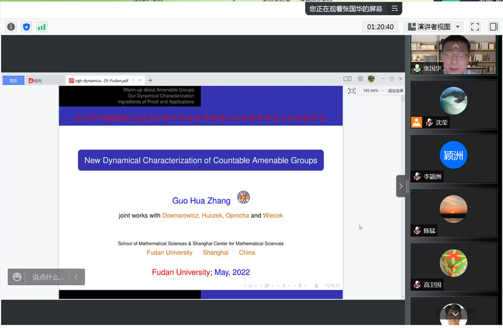Viewport: 503px width, 328px height.
Task: Open the meeting info icon
Action: [x=11, y=26]
